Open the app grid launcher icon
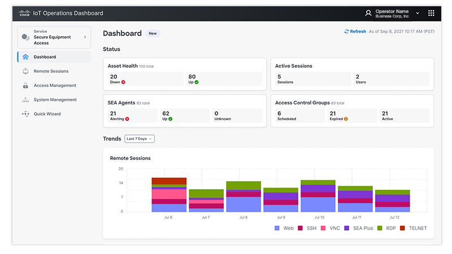The height and width of the screenshot is (254, 452). pyautogui.click(x=431, y=13)
